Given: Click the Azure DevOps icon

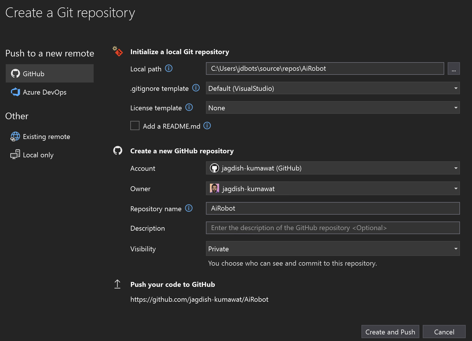Looking at the screenshot, I should (15, 92).
